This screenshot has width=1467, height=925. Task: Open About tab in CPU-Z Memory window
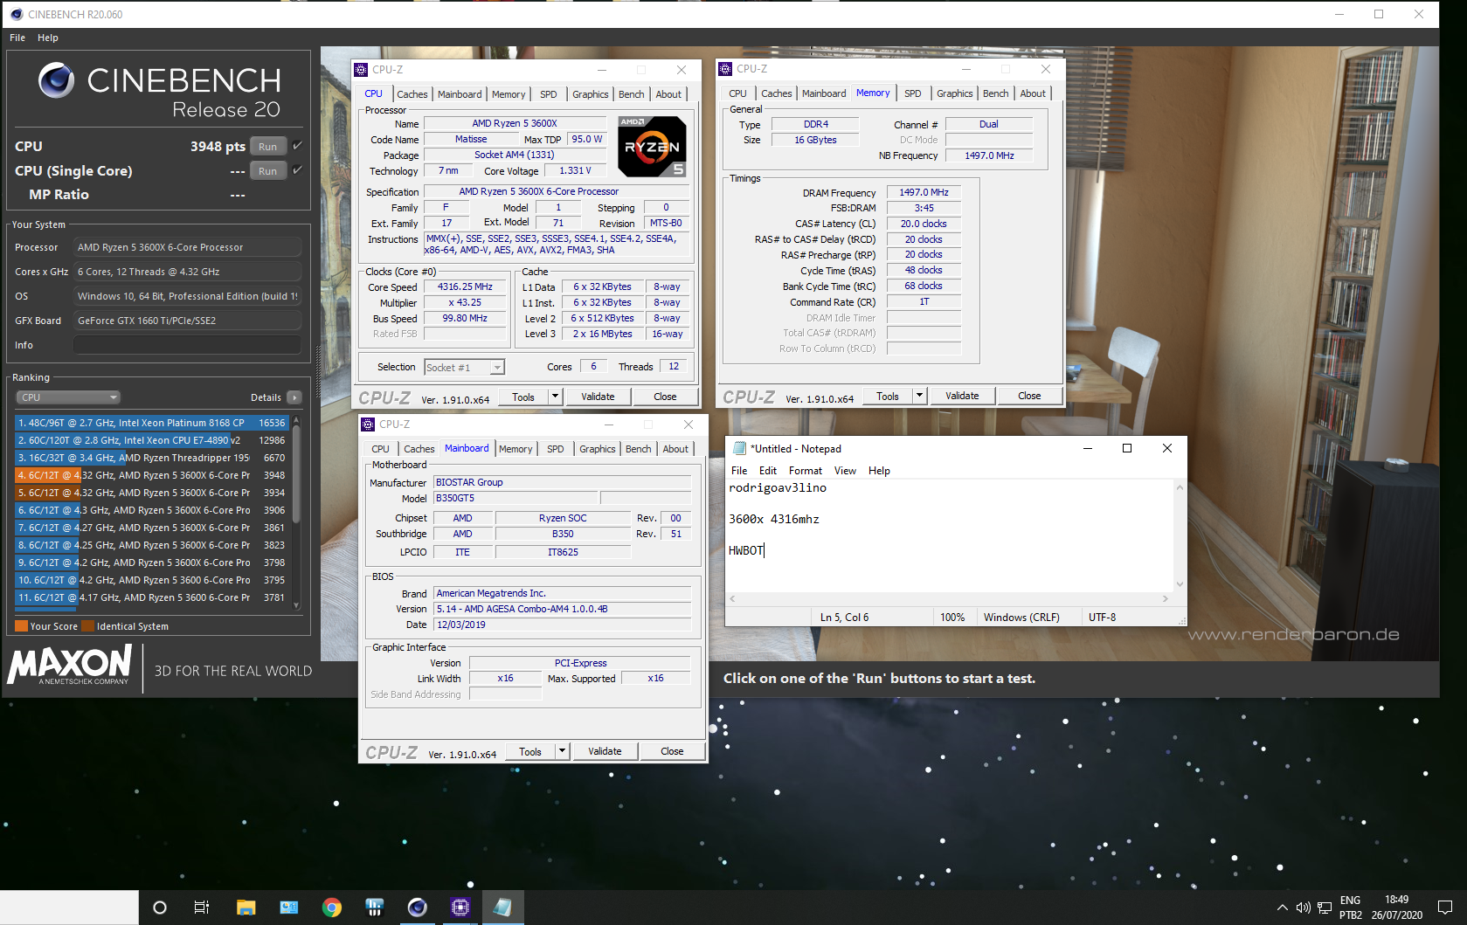[1033, 93]
